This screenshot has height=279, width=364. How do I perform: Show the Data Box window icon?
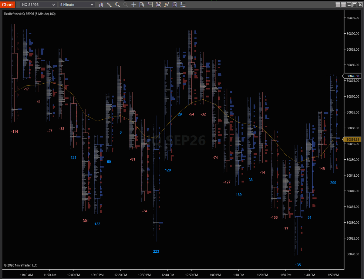[x=142, y=5]
